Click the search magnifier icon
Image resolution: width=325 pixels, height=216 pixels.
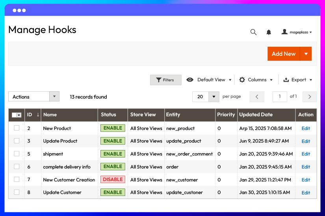pos(253,32)
